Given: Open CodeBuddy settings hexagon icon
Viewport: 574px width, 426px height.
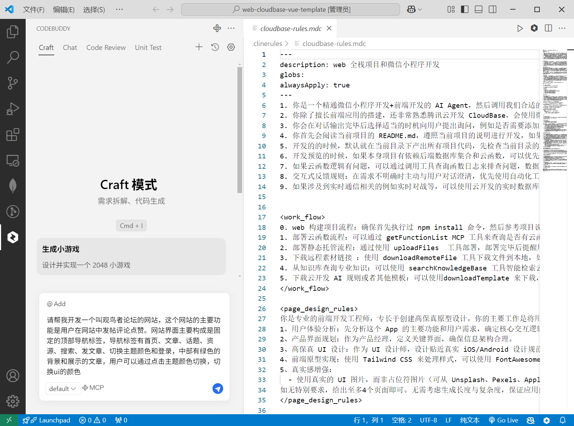Looking at the screenshot, I should pyautogui.click(x=231, y=47).
